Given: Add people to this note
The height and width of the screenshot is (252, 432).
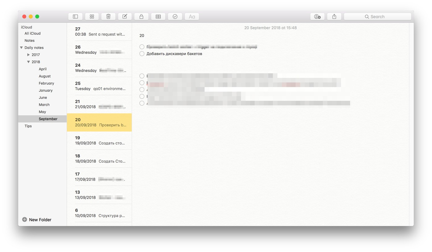Looking at the screenshot, I should tap(317, 17).
